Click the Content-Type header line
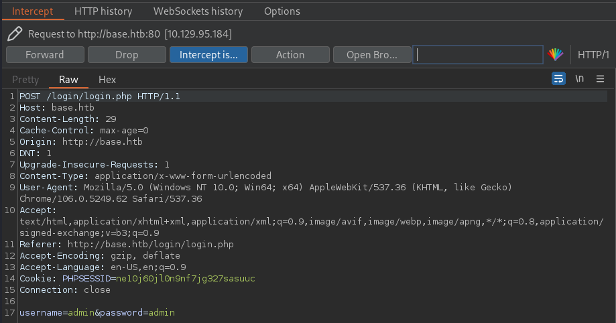 (145, 176)
